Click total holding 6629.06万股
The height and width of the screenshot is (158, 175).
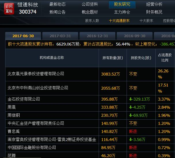(x=68, y=44)
